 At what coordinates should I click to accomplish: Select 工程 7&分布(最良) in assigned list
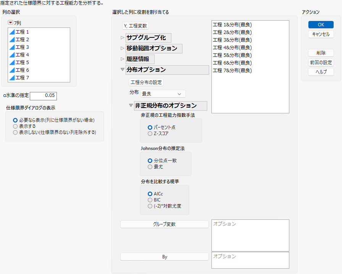[232, 71]
